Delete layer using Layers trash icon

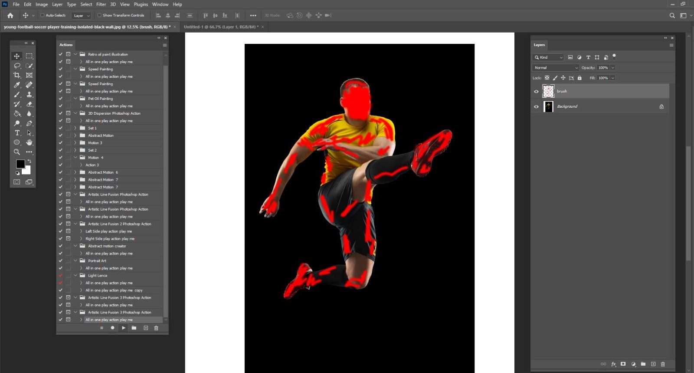click(663, 364)
